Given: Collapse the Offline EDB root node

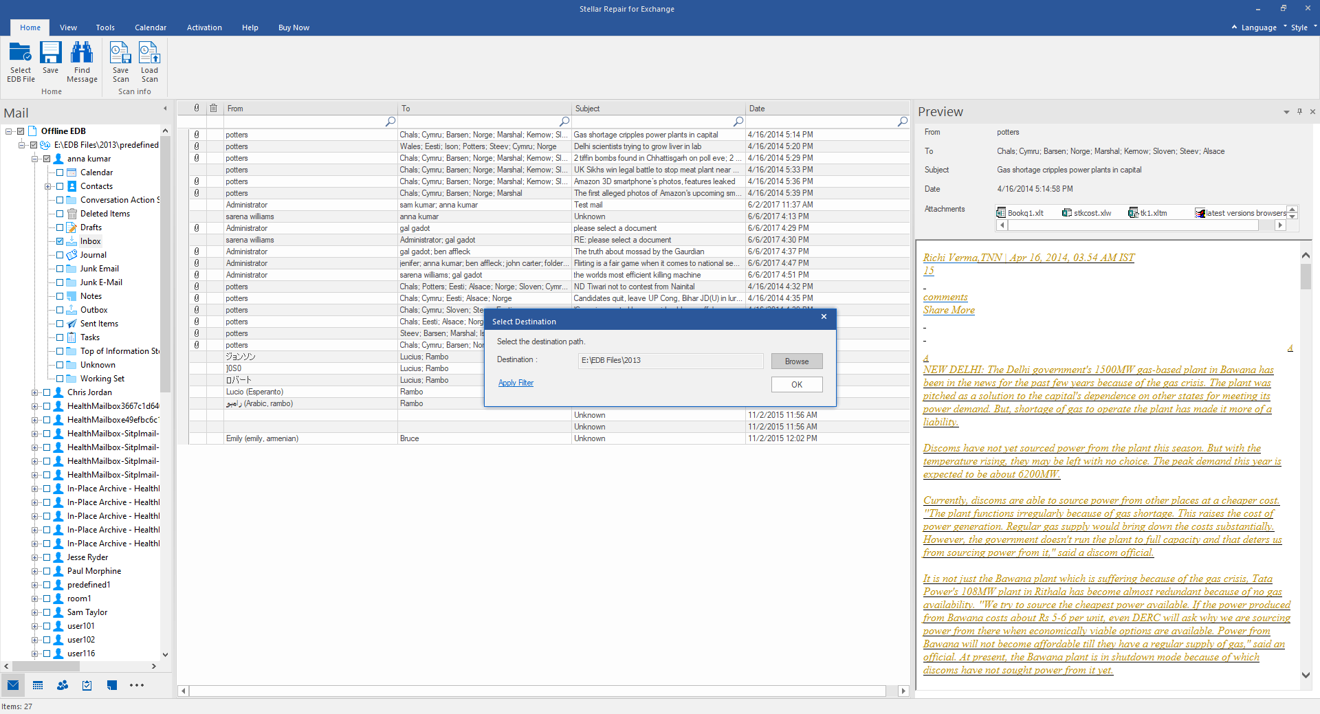Looking at the screenshot, I should click(x=8, y=131).
